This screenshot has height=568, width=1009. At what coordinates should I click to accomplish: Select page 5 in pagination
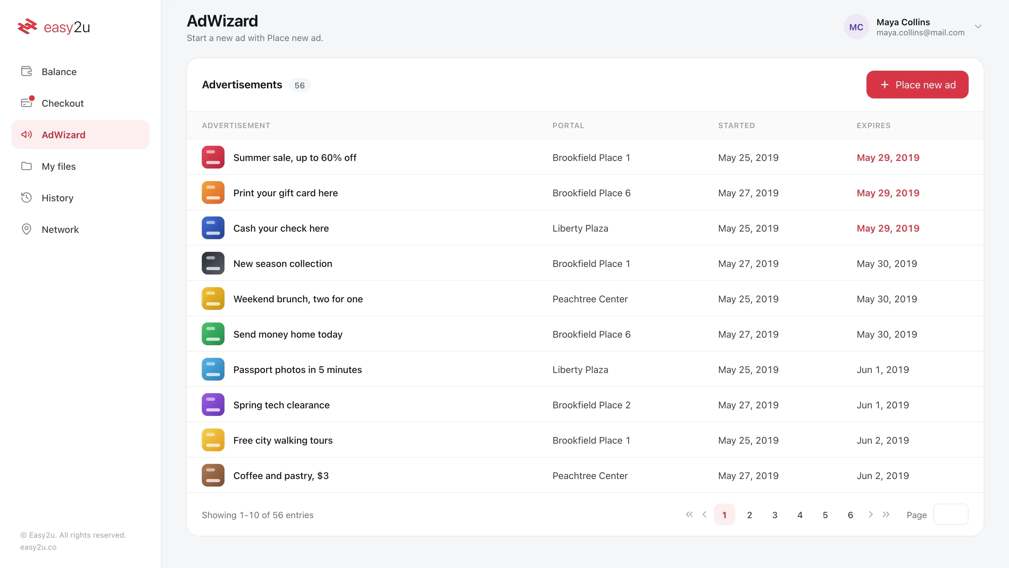coord(825,515)
